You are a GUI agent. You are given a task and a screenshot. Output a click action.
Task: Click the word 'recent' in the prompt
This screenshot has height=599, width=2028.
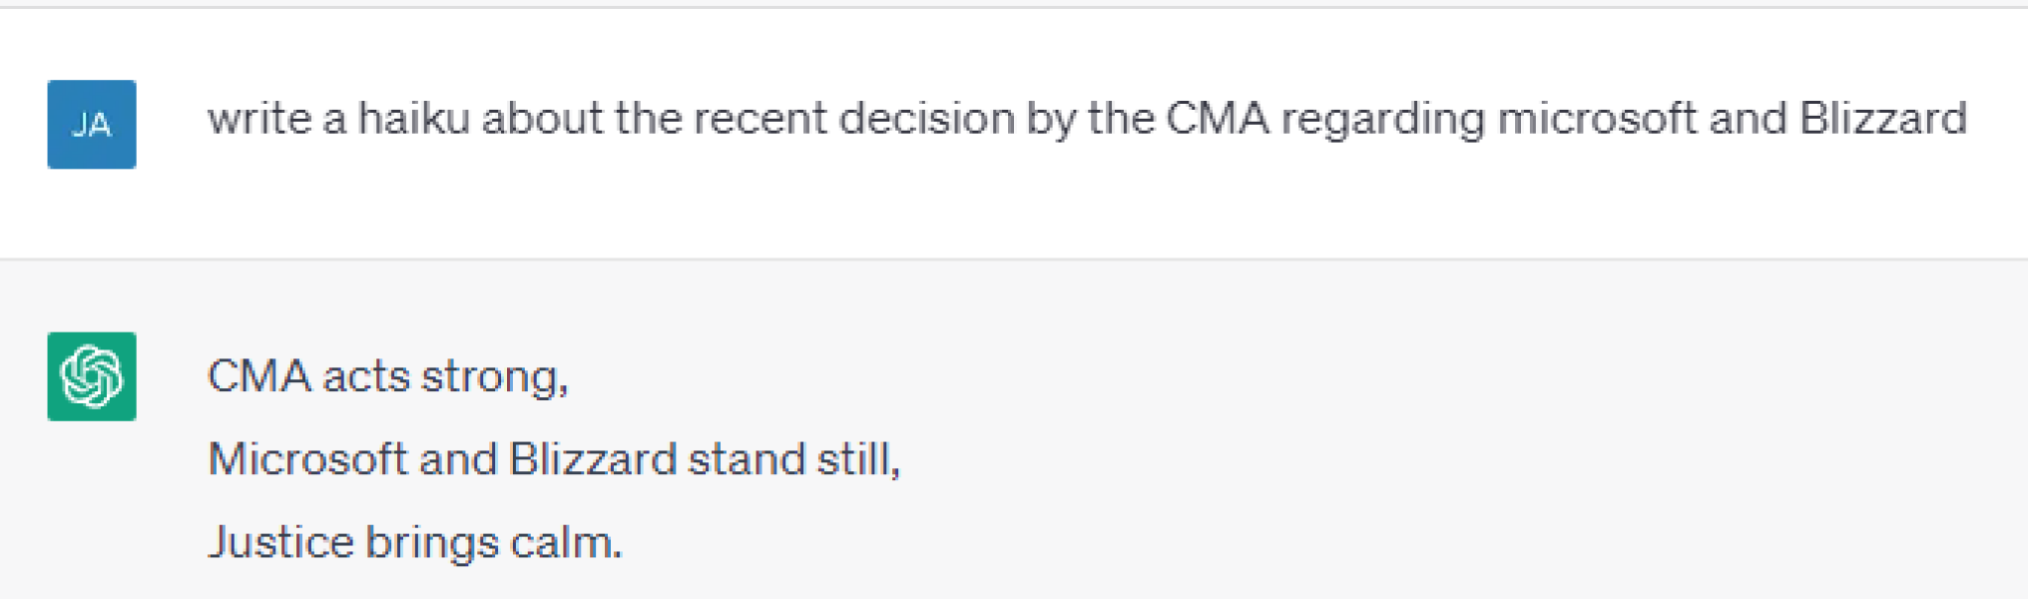760,120
